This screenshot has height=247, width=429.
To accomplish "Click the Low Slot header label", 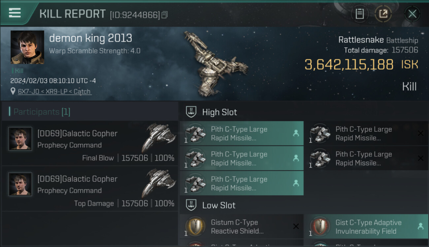I will tap(219, 205).
